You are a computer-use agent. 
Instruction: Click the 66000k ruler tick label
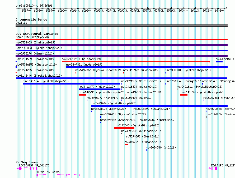(x=183, y=11)
